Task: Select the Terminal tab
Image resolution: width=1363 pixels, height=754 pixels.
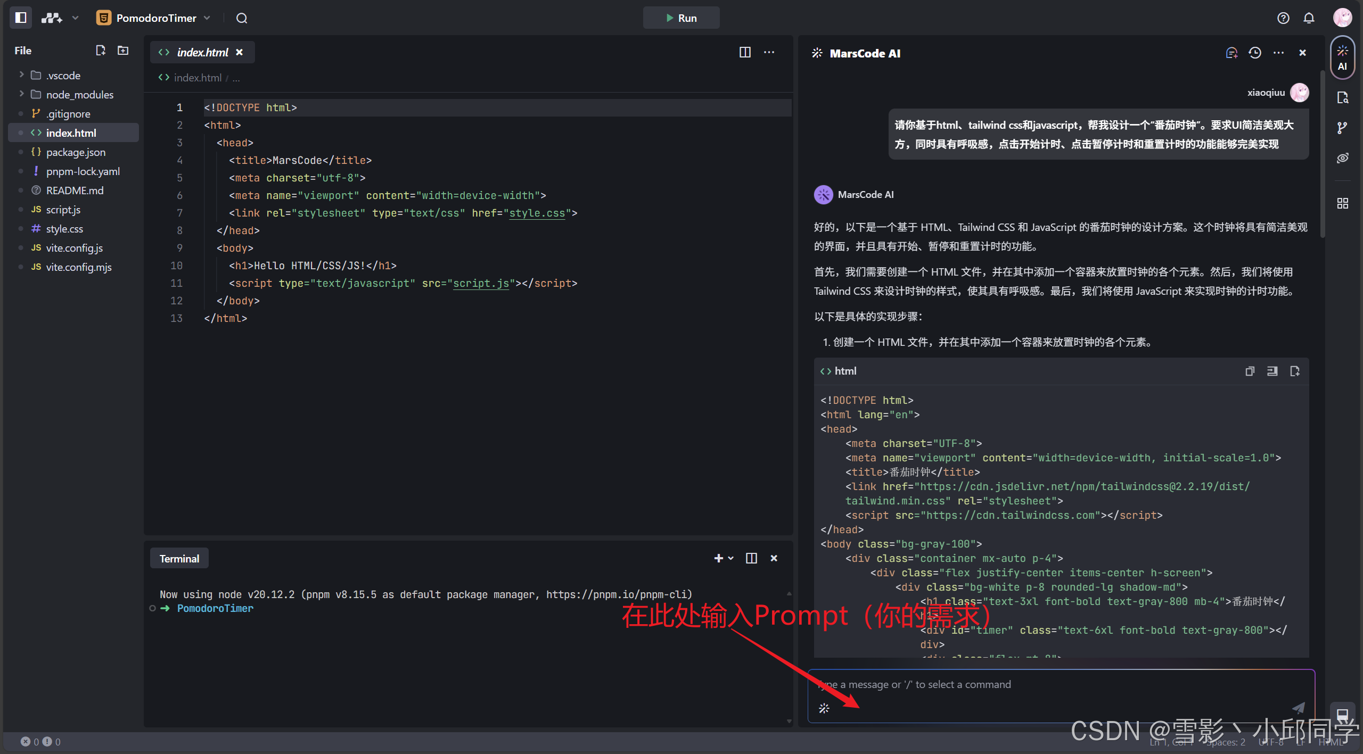Action: click(x=179, y=559)
